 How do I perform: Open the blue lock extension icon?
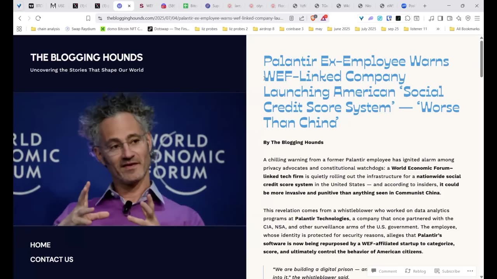tap(389, 18)
